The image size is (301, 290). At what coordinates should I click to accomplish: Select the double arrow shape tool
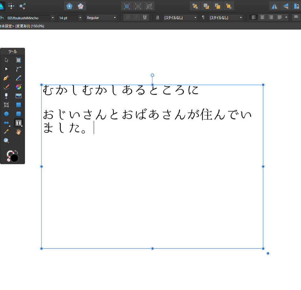pos(6,123)
